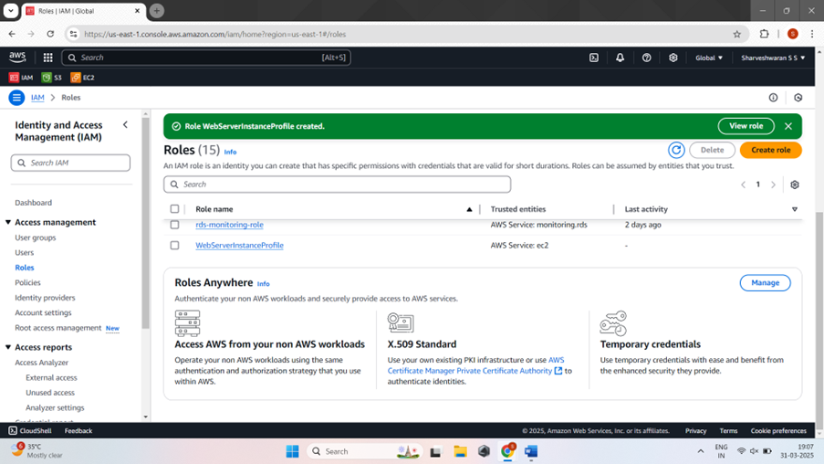Sort by Last activity column arrow
824x464 pixels.
[795, 209]
